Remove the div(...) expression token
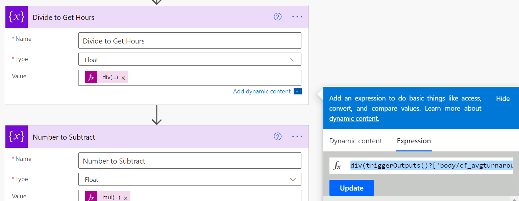 [x=123, y=78]
